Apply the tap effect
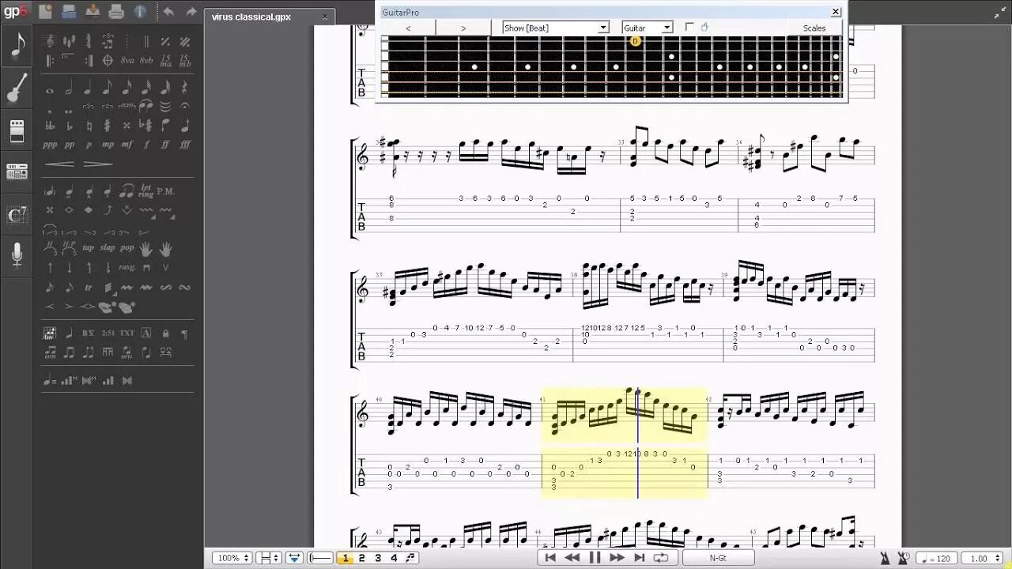The width and height of the screenshot is (1012, 569). (88, 247)
